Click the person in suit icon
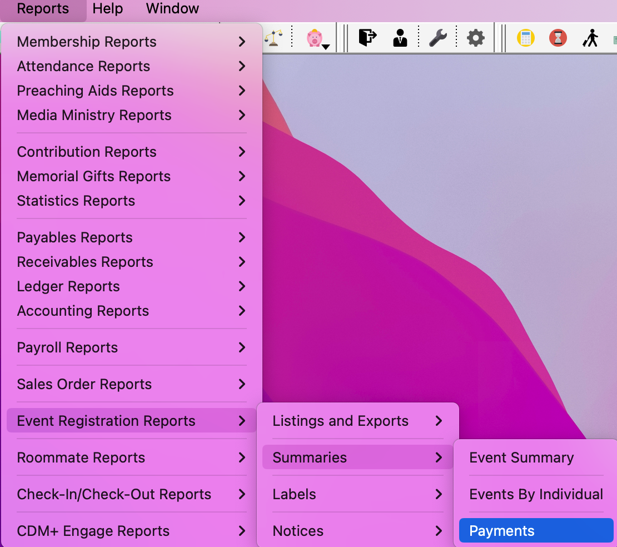617x547 pixels. pos(400,38)
